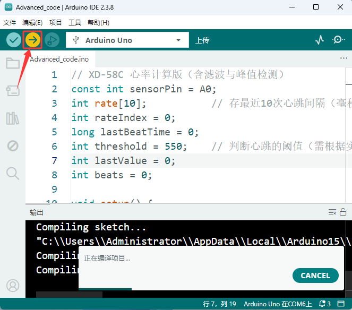The height and width of the screenshot is (310, 352).
Task: Click the Arduino IDE app logo
Action: 8,7
